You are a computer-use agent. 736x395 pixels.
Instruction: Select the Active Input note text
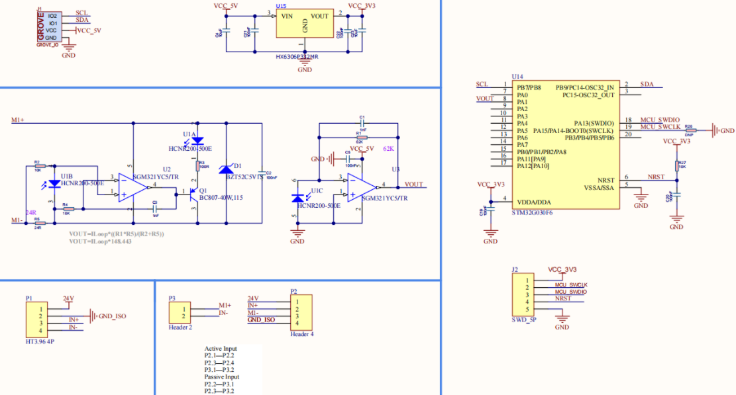221,348
